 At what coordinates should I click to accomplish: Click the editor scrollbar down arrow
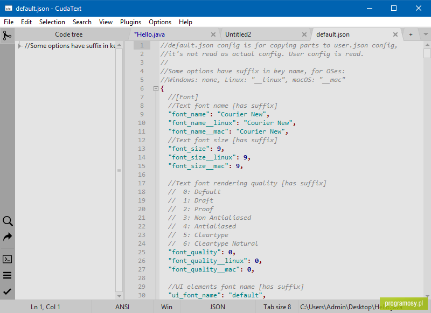point(427,296)
